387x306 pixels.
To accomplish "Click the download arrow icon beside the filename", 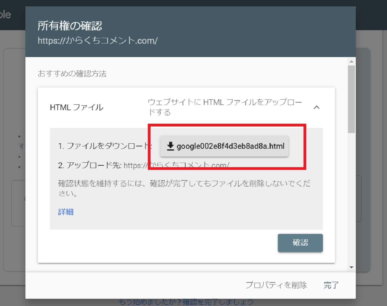I will point(170,146).
